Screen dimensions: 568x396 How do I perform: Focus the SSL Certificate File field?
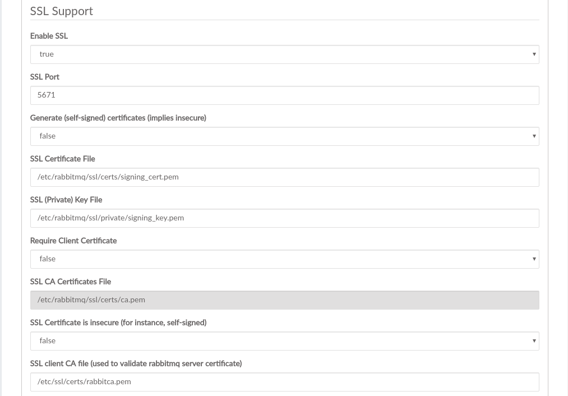284,177
